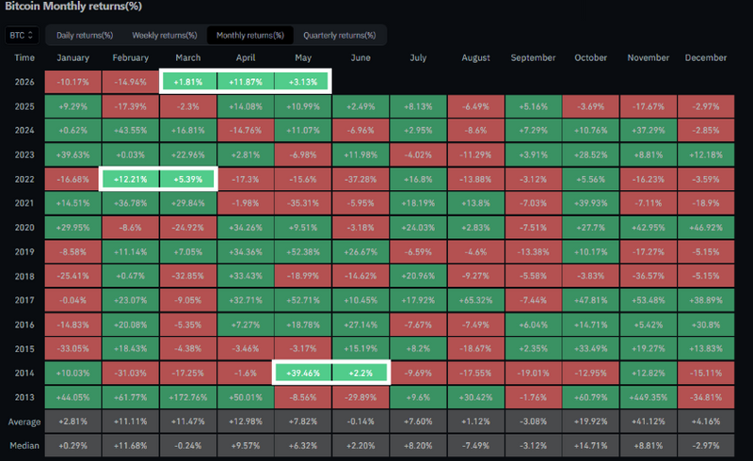Click the Bitcoin Monthly returns(%) title
Viewport: 753px width, 461px height.
tap(73, 7)
